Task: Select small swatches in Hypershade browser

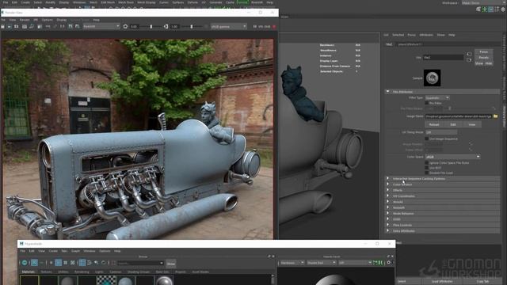Action: point(51,263)
